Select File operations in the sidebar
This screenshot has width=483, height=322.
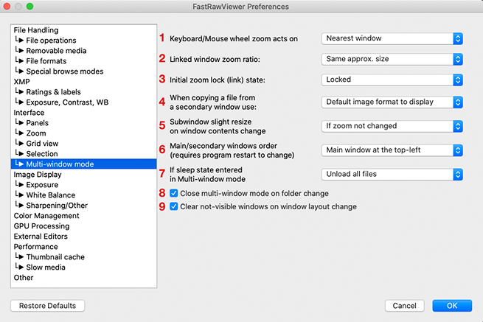click(x=50, y=41)
